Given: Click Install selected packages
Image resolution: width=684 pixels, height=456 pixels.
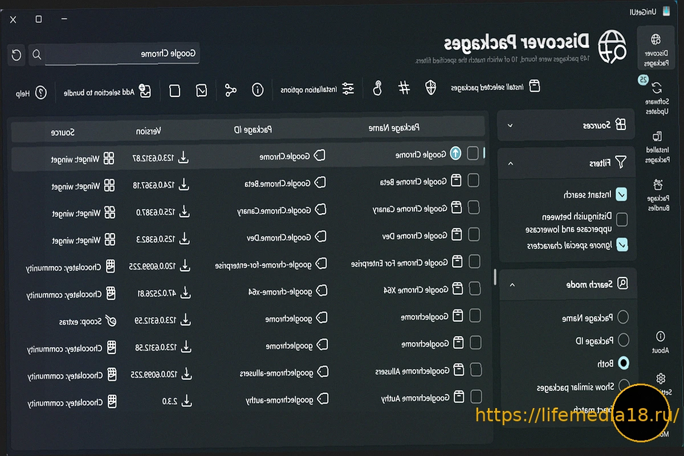Looking at the screenshot, I should coord(495,88).
